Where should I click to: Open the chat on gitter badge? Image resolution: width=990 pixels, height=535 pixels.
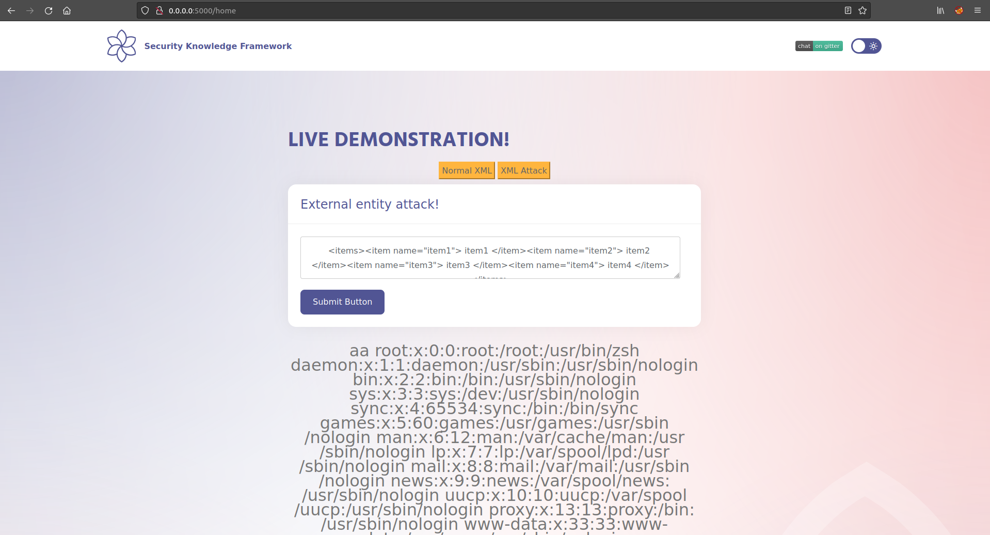tap(819, 46)
